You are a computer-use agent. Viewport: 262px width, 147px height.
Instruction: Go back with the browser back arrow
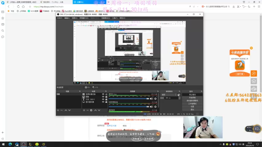pyautogui.click(x=9, y=7)
